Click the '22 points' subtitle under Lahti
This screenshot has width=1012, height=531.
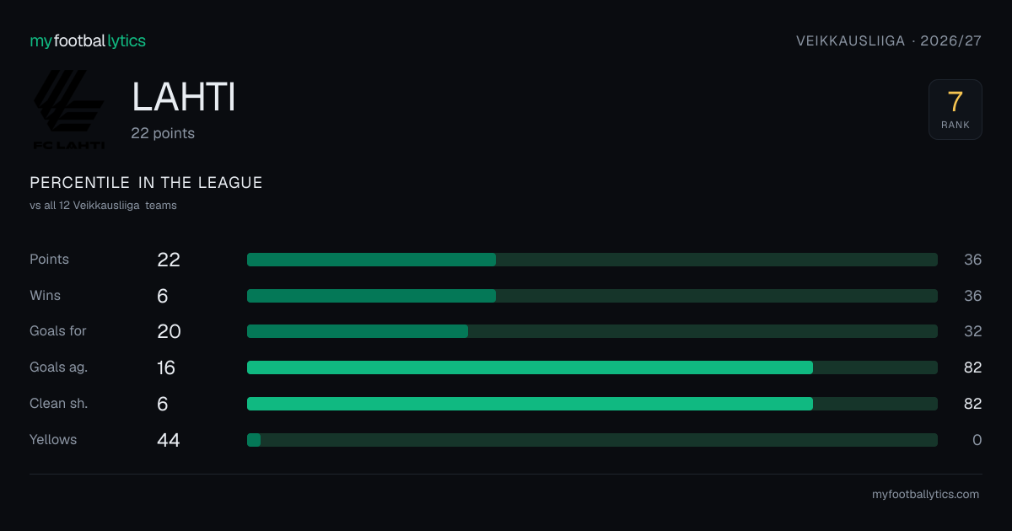[x=163, y=133]
